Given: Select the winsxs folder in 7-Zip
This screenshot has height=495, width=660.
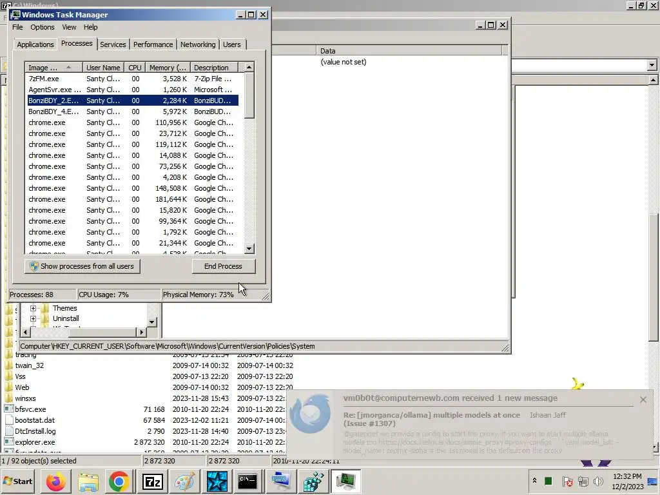Looking at the screenshot, I should pos(25,398).
